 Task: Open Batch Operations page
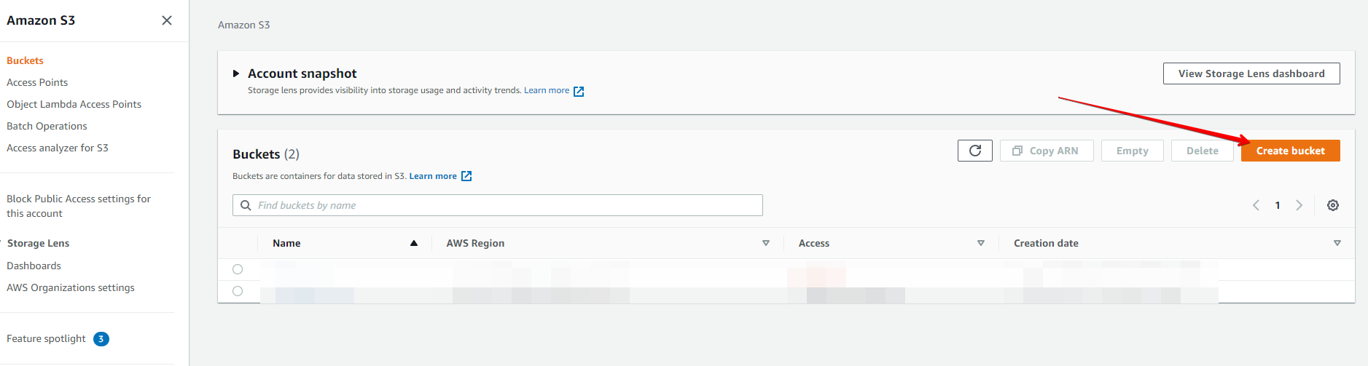(47, 126)
